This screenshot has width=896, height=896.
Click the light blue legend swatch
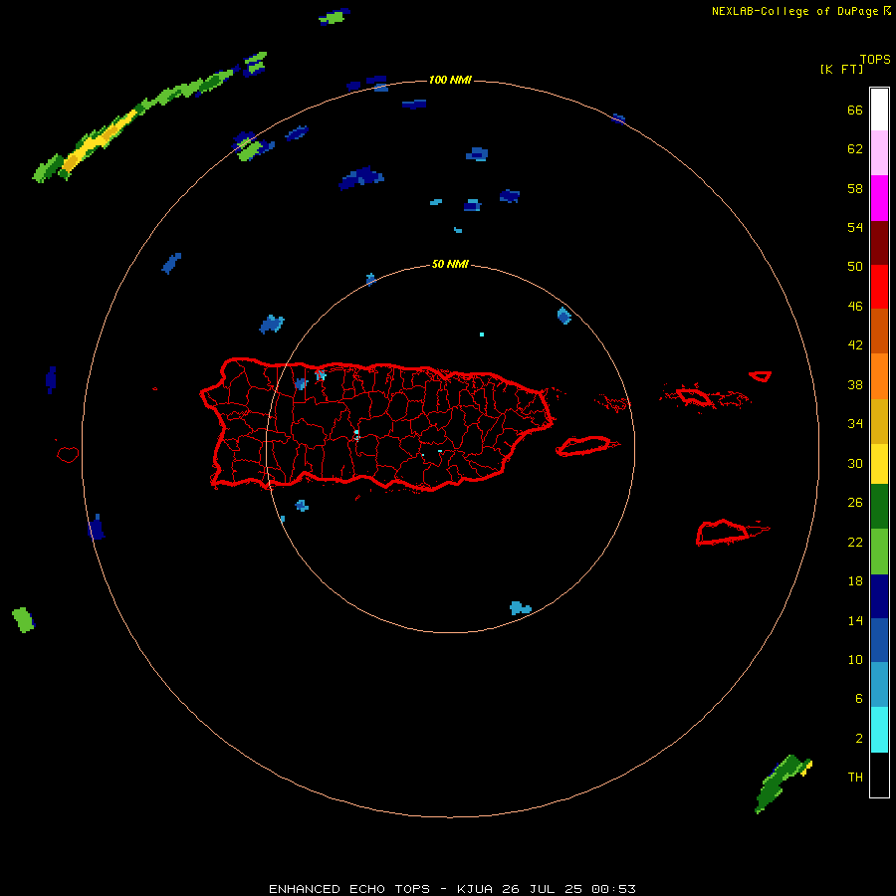tap(879, 685)
